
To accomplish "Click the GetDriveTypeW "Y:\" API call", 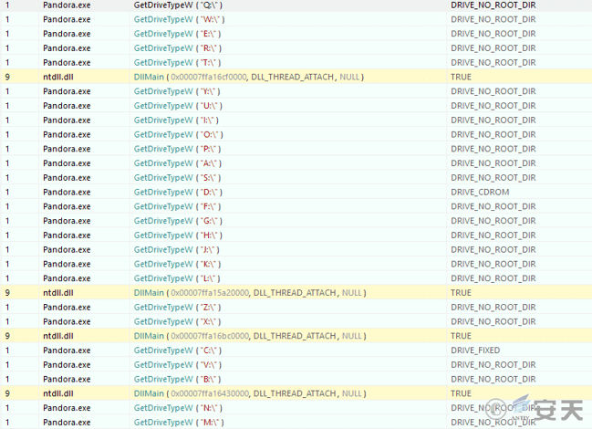I will click(x=178, y=91).
